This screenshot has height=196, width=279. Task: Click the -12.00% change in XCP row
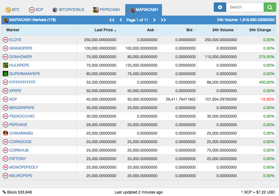click(267, 99)
